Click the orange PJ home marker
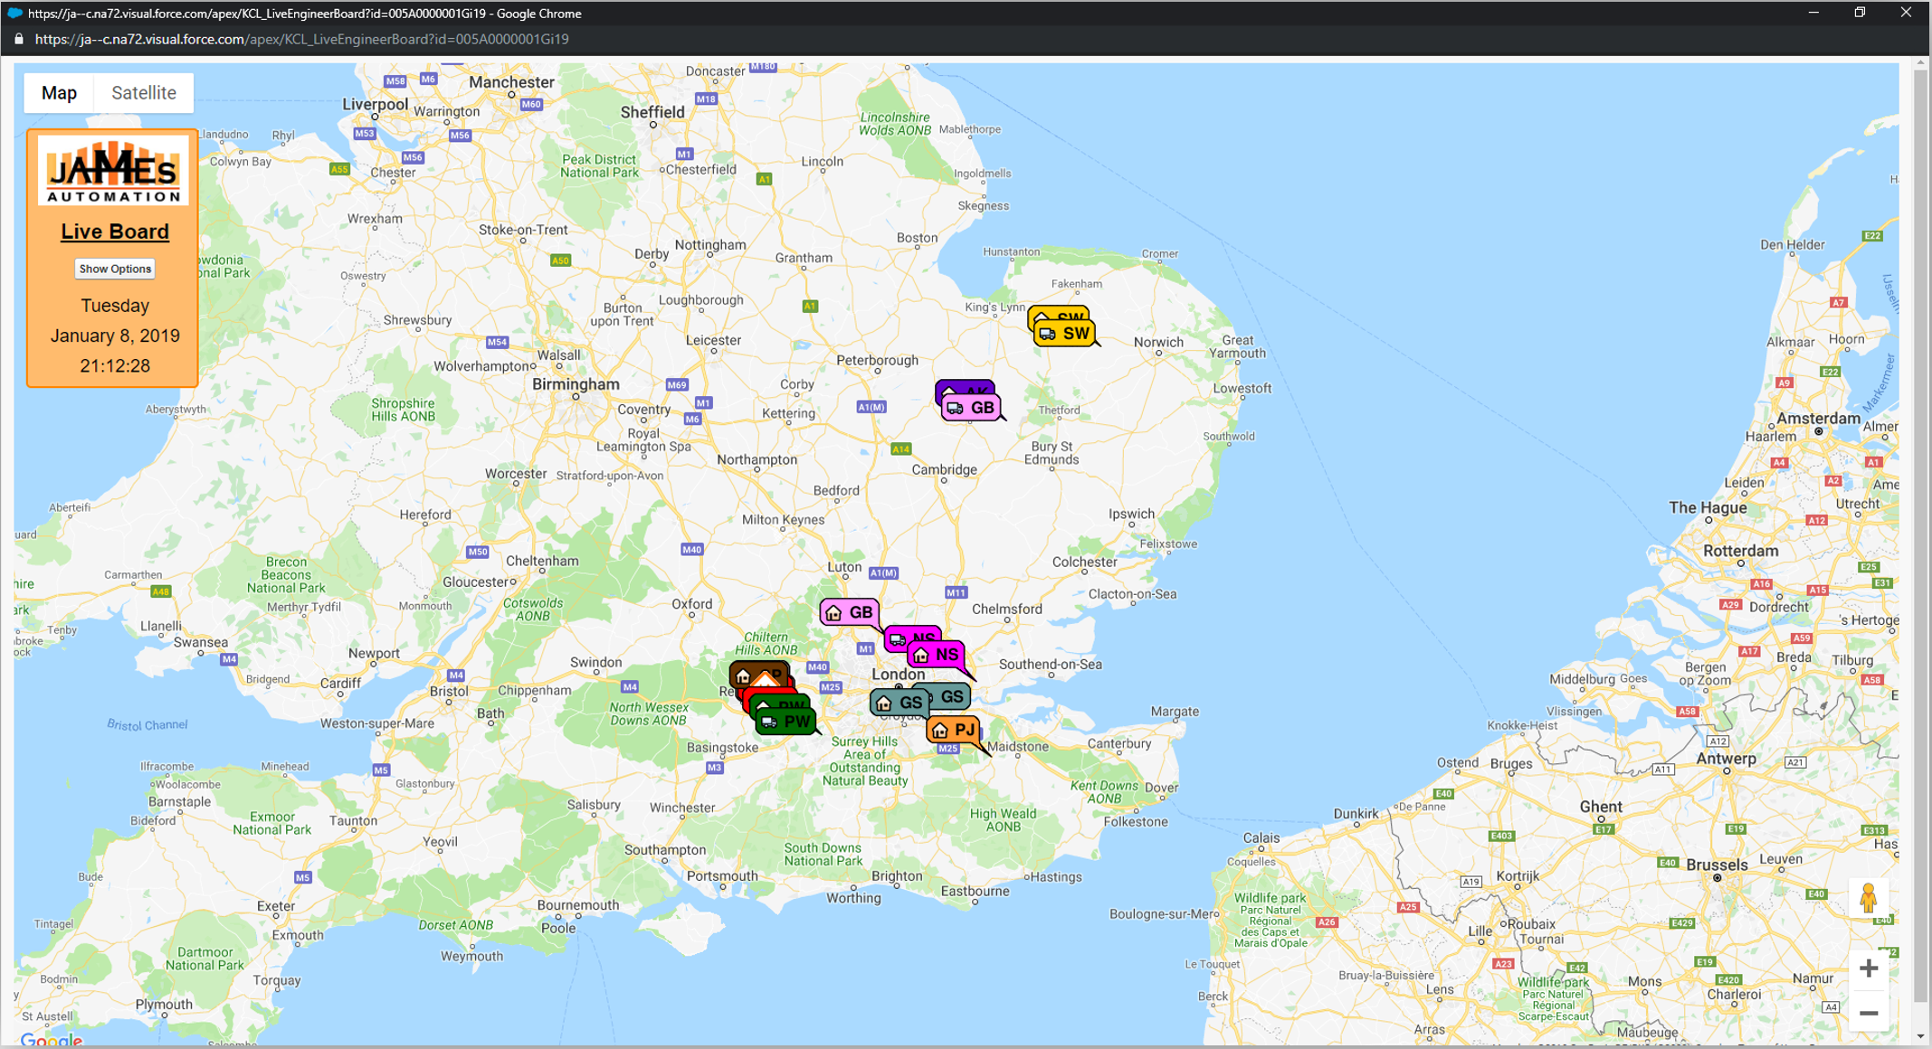This screenshot has width=1932, height=1049. tap(953, 730)
